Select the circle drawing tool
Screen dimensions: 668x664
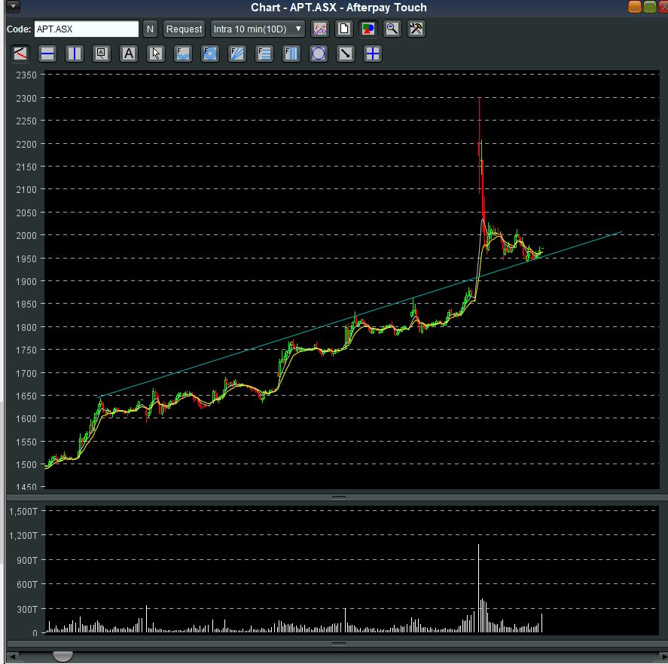319,54
